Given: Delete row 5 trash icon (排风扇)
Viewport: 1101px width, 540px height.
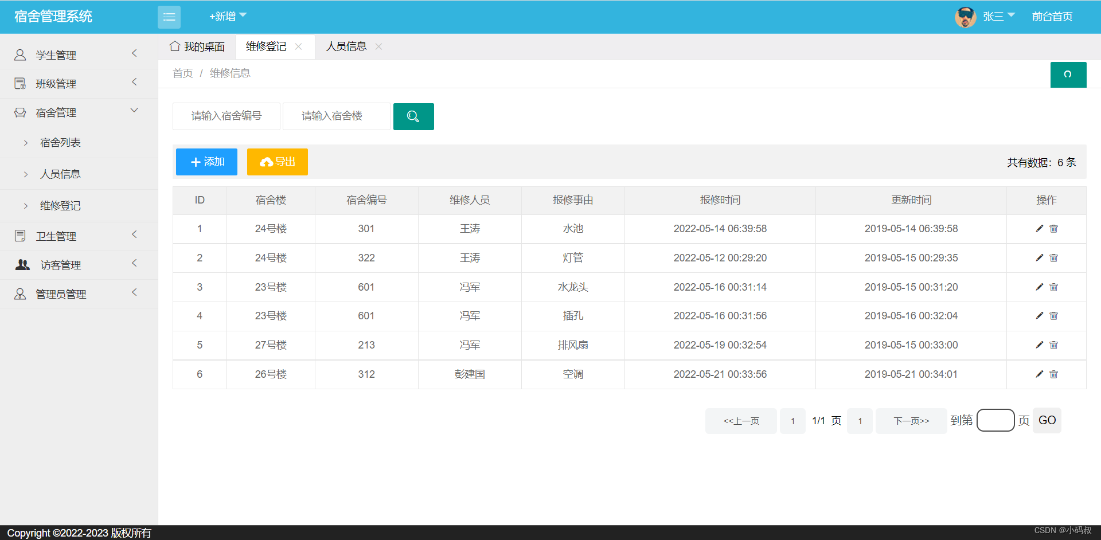Looking at the screenshot, I should point(1053,345).
